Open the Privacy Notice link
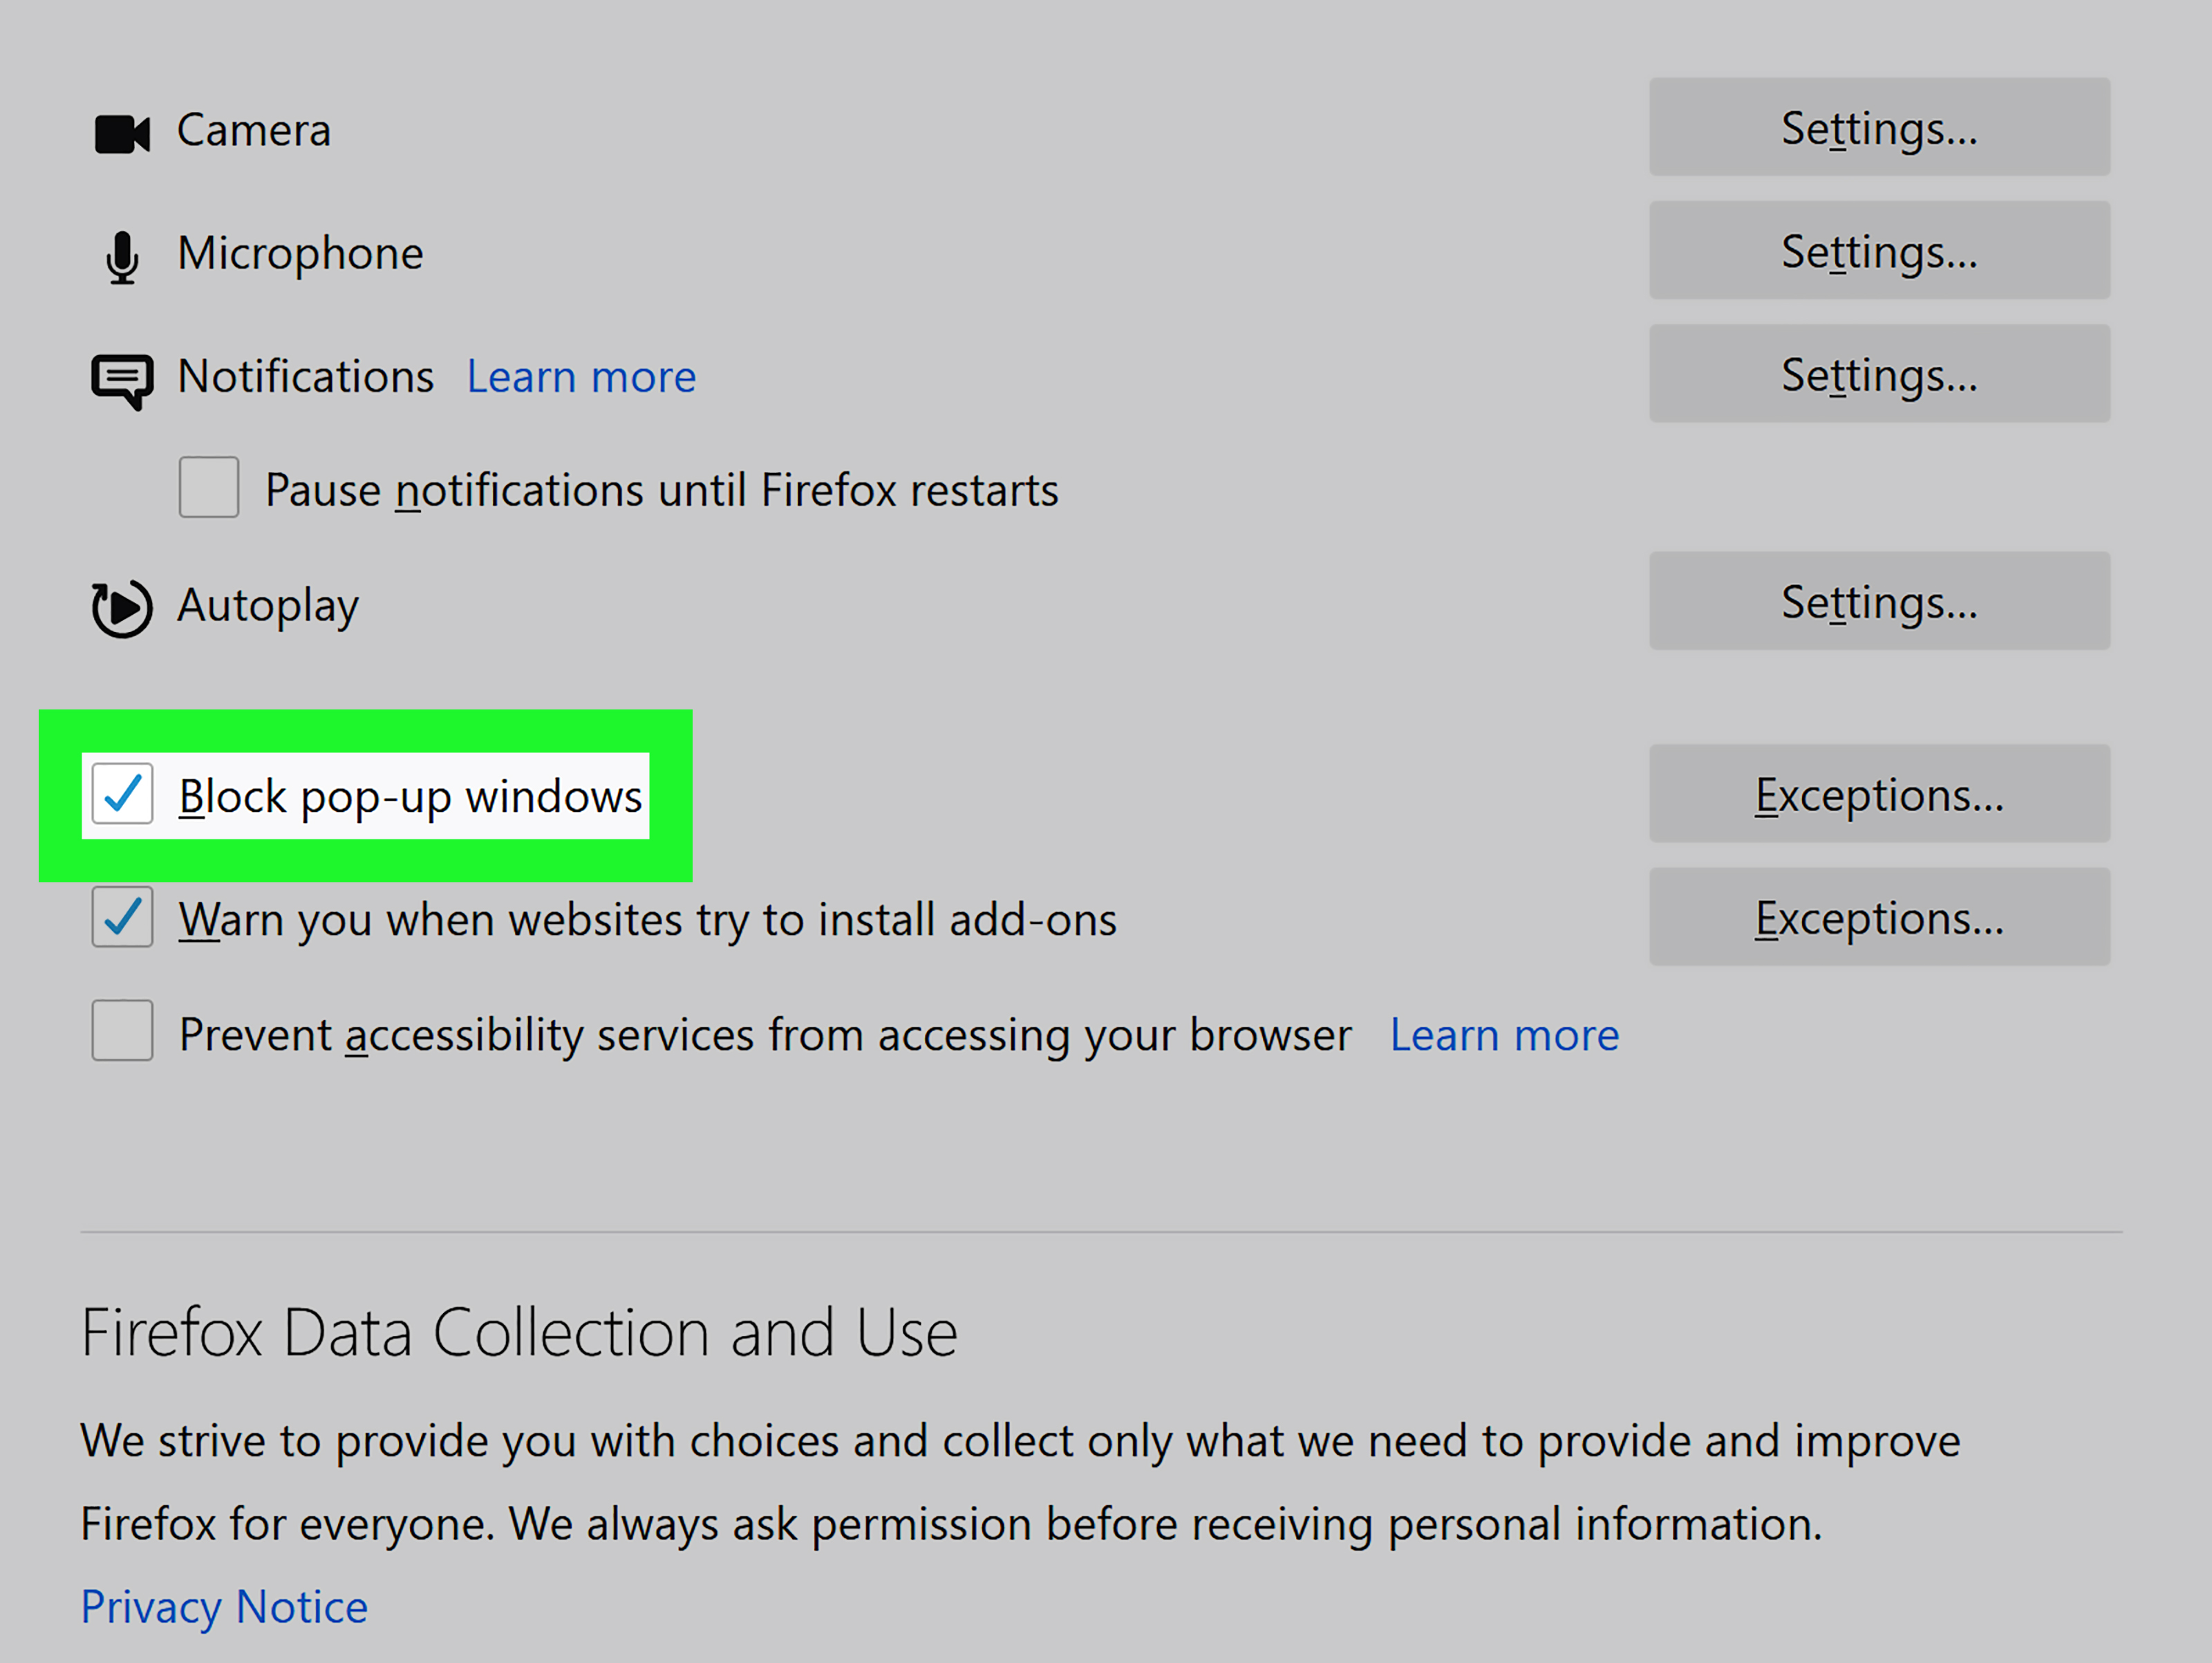This screenshot has height=1663, width=2212. click(x=224, y=1607)
